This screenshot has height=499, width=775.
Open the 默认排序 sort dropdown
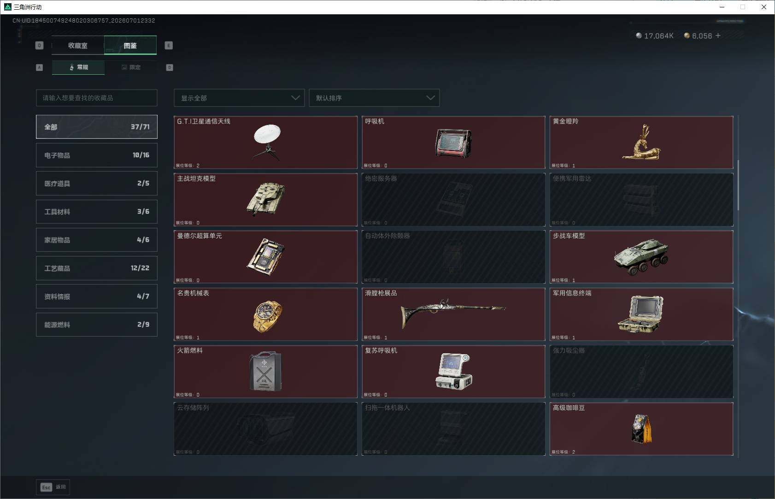374,98
